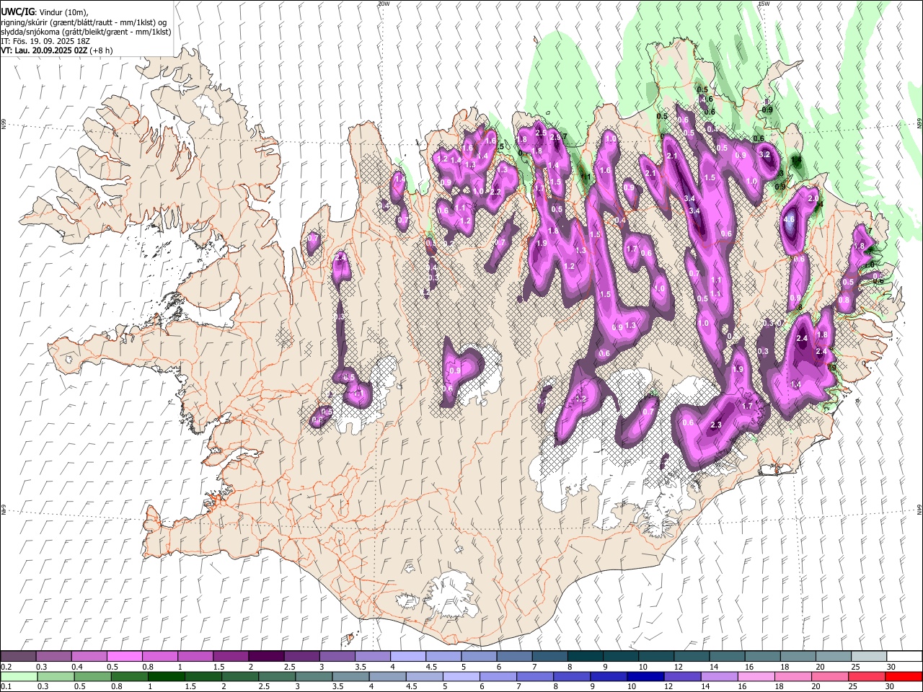Click the '2.3' precipitation value on the map
This screenshot has width=923, height=692.
click(716, 425)
